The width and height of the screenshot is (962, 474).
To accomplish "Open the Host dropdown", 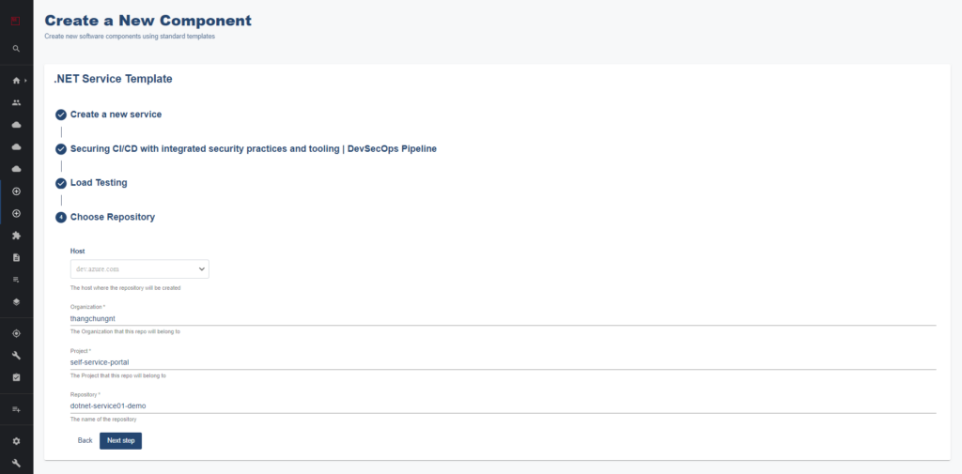I will tap(139, 269).
